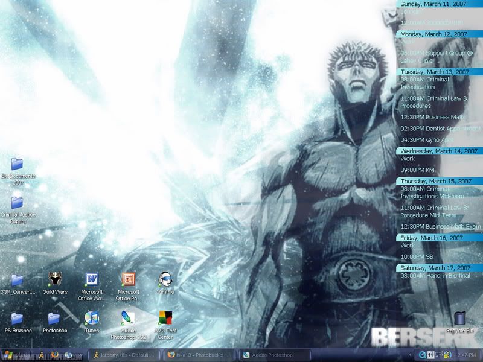Select the Adobe Photoshop CS2 shortcut
The height and width of the screenshot is (362, 483).
pyautogui.click(x=129, y=325)
